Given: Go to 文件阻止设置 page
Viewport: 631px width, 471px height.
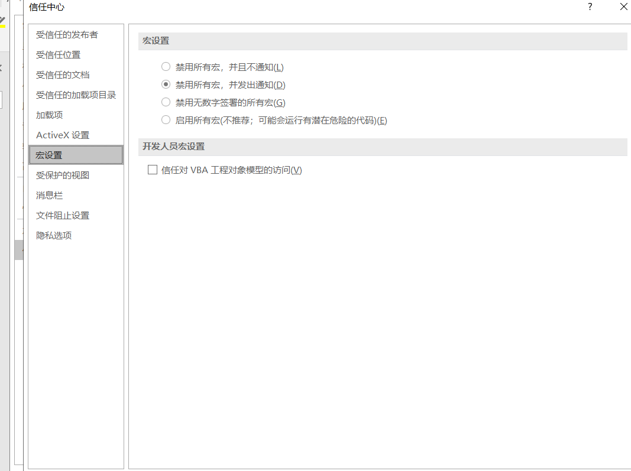Looking at the screenshot, I should click(63, 216).
